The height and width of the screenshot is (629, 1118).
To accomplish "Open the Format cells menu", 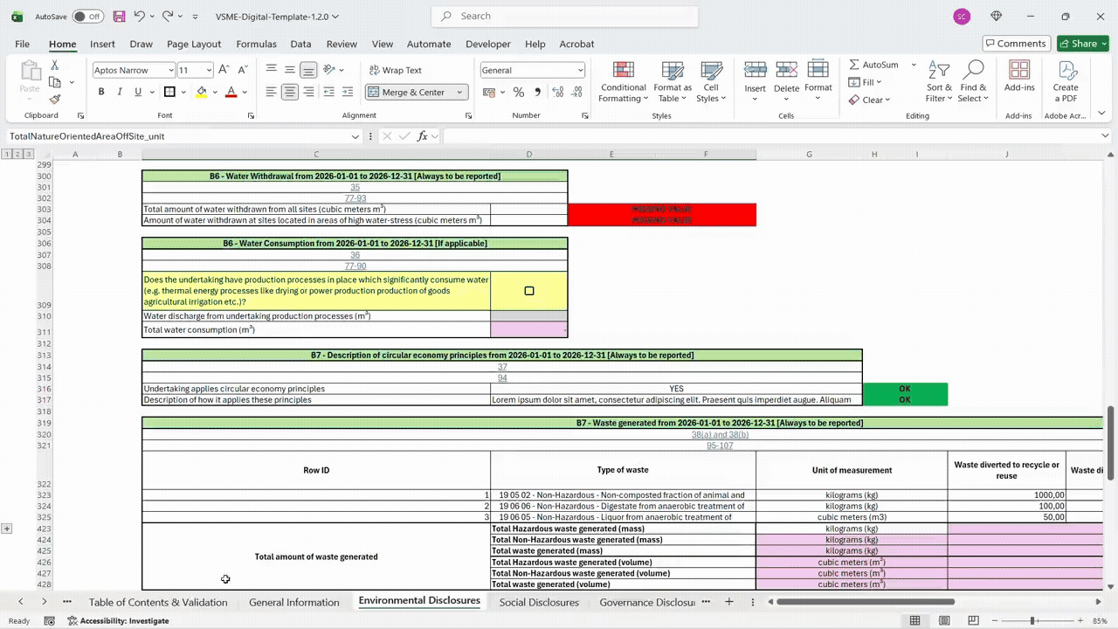I will (818, 82).
